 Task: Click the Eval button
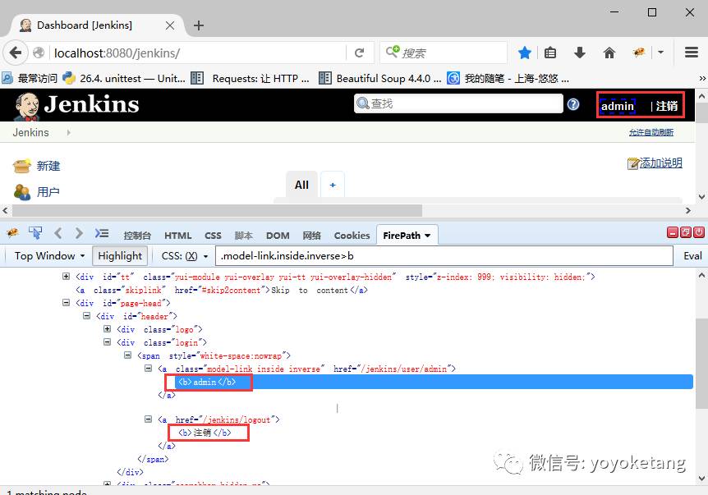(692, 256)
